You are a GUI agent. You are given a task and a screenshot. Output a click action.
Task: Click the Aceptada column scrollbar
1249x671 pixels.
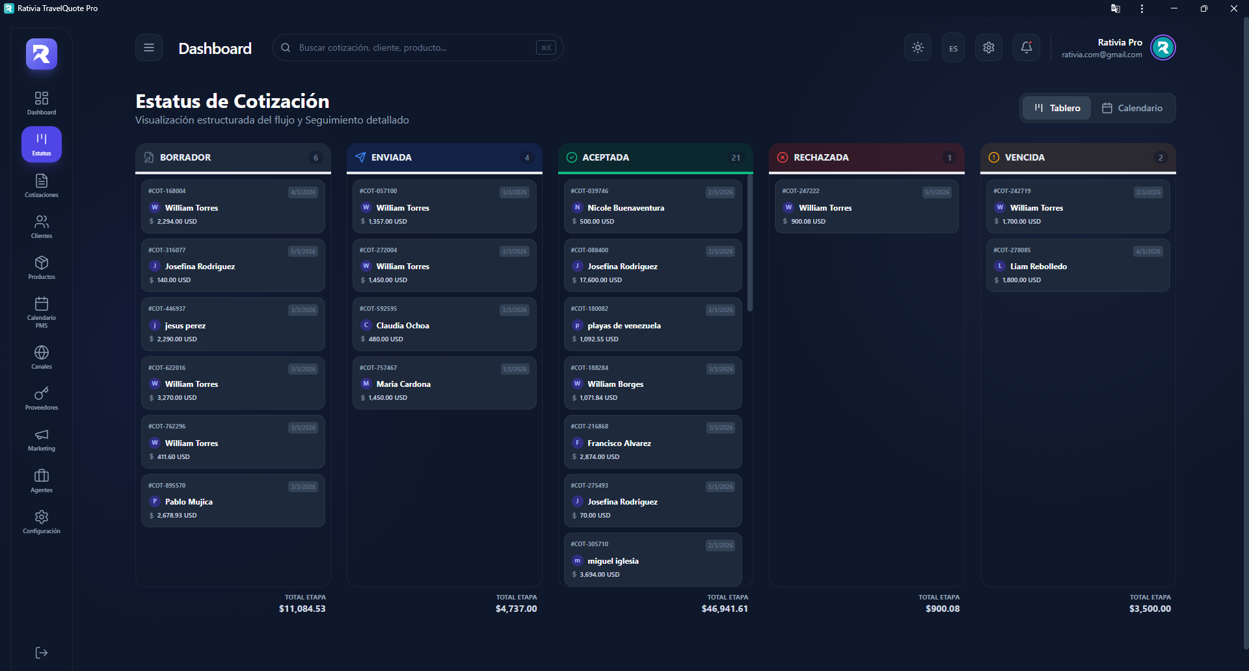coord(750,247)
